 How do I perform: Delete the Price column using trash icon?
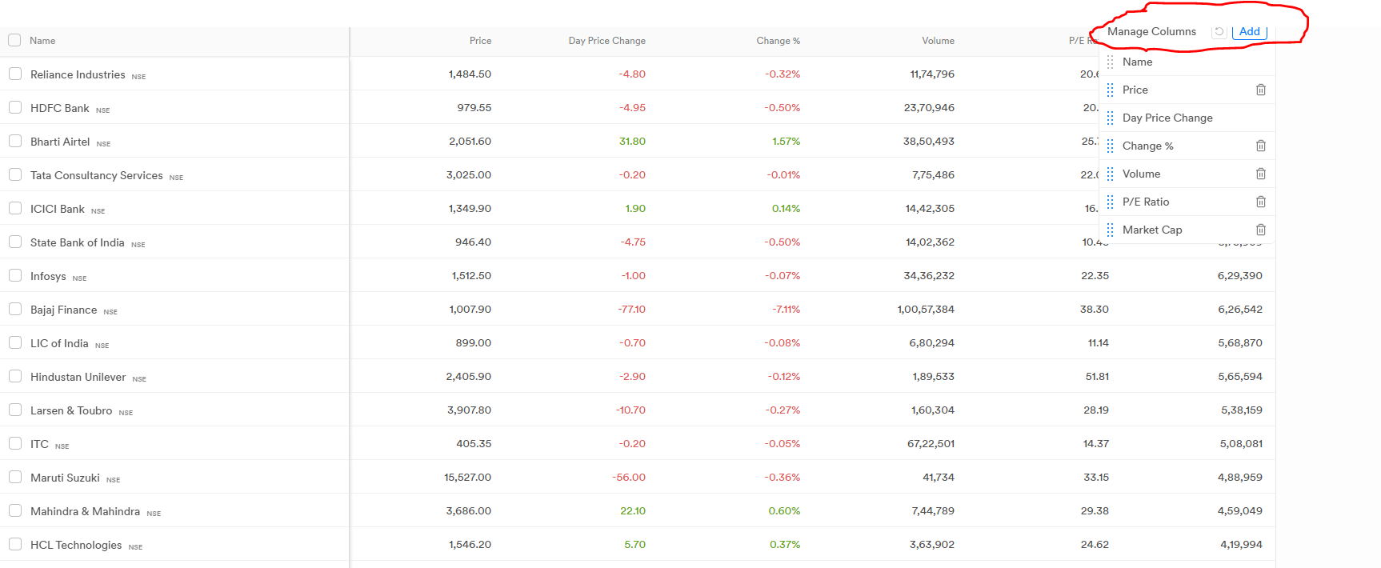[x=1260, y=90]
